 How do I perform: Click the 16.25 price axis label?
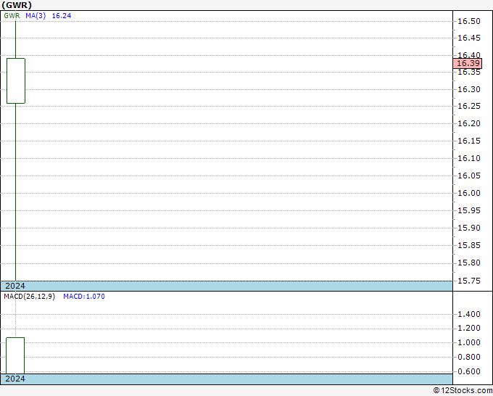pos(469,107)
